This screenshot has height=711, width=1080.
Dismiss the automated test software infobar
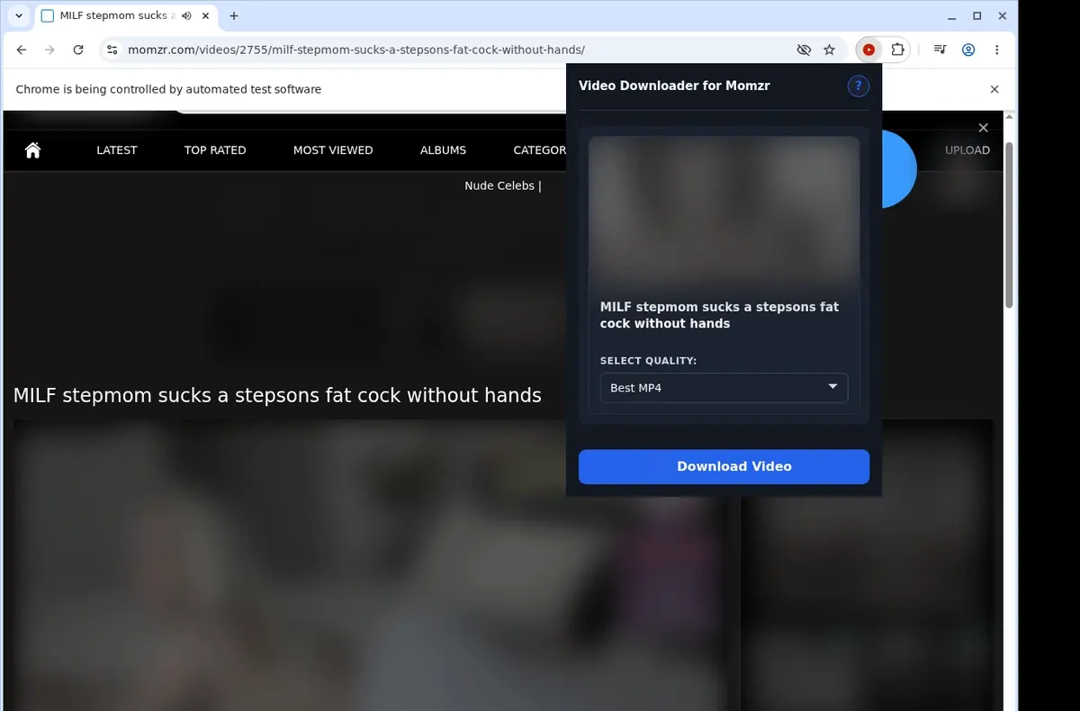point(994,89)
